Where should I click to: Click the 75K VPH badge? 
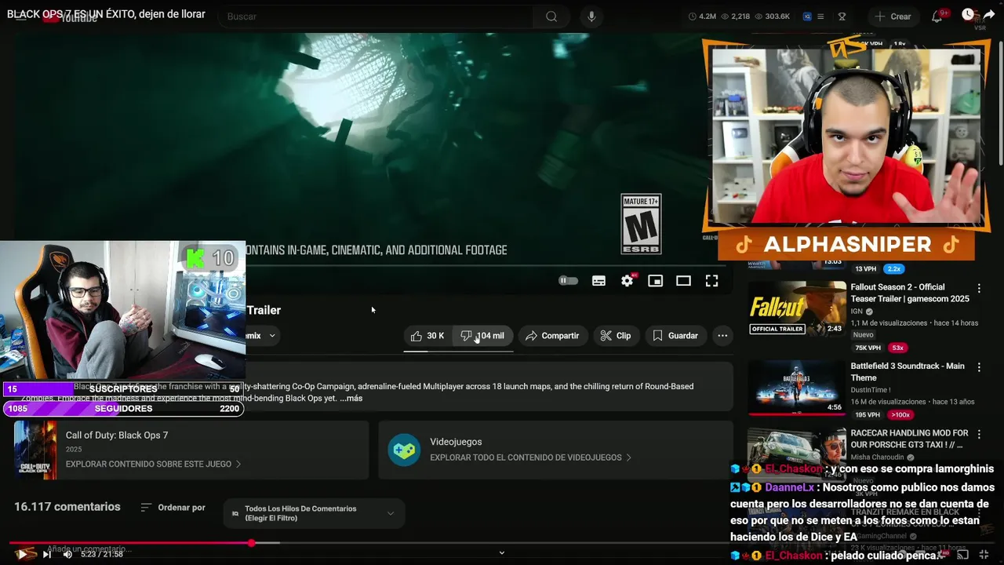868,348
